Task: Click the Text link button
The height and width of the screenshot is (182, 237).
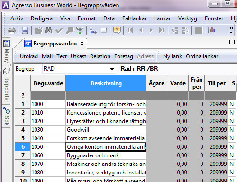Action: tap(62, 56)
